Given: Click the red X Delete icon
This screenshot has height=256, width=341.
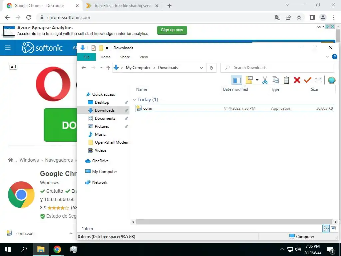Looking at the screenshot, I should click(297, 80).
